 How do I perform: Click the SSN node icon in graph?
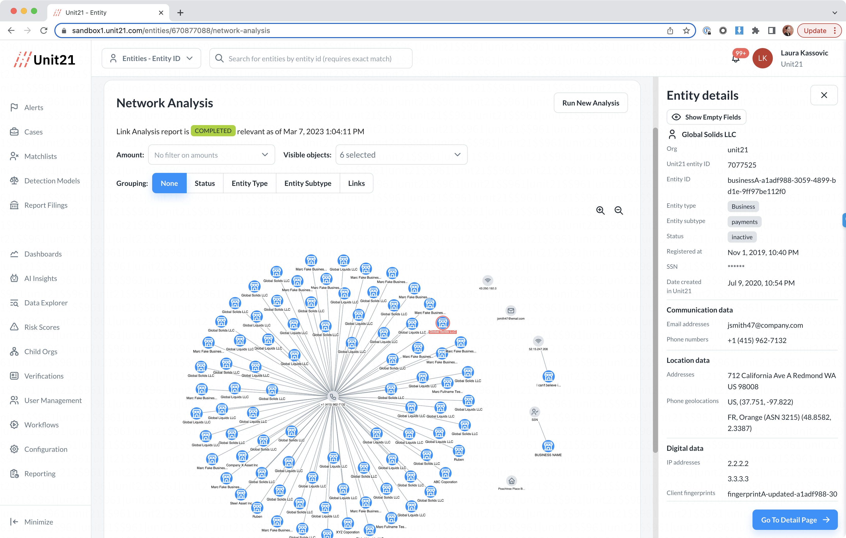click(534, 412)
